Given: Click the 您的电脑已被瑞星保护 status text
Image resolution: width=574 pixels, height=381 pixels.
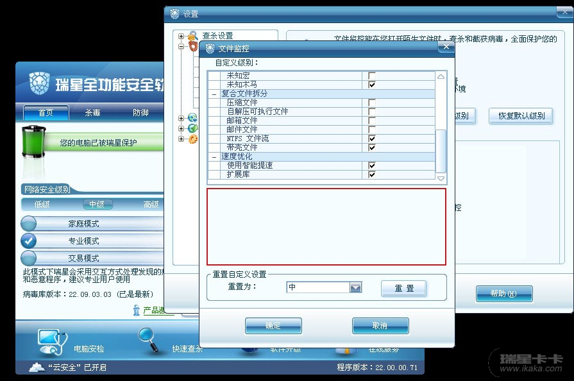Looking at the screenshot, I should (x=99, y=143).
